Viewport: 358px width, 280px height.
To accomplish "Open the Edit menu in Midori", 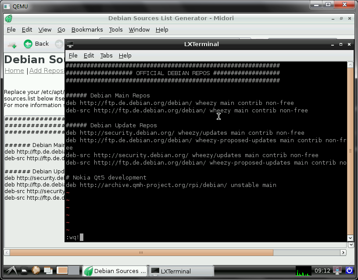I will [27, 30].
